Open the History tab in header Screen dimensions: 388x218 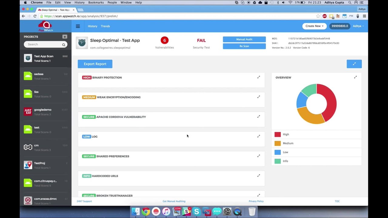tap(92, 26)
